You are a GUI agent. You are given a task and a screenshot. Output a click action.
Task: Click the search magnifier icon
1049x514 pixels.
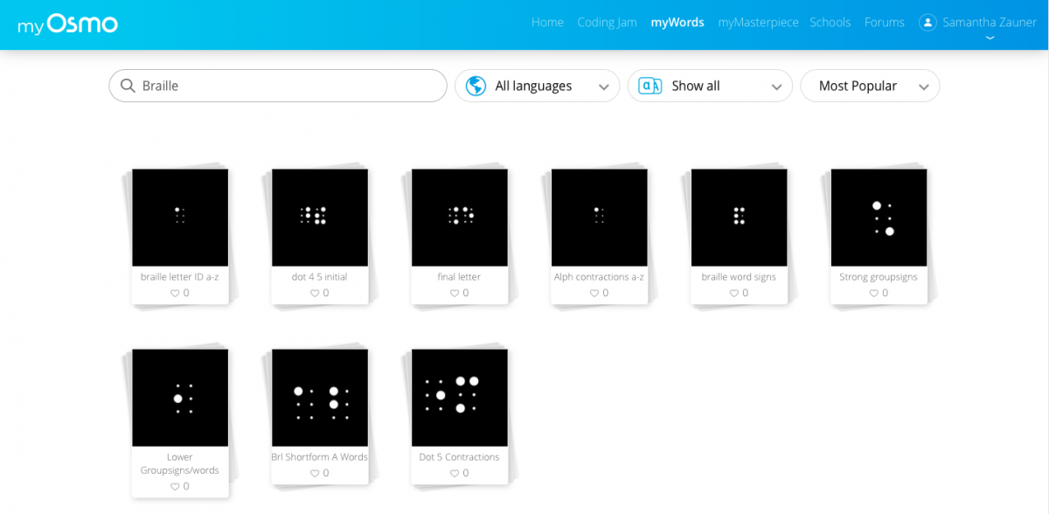click(128, 86)
